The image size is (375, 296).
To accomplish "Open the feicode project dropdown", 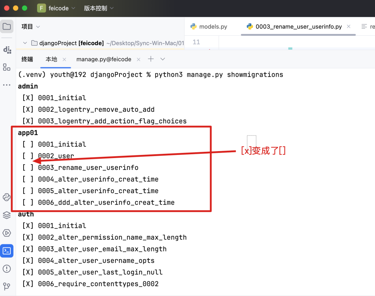I will click(62, 8).
